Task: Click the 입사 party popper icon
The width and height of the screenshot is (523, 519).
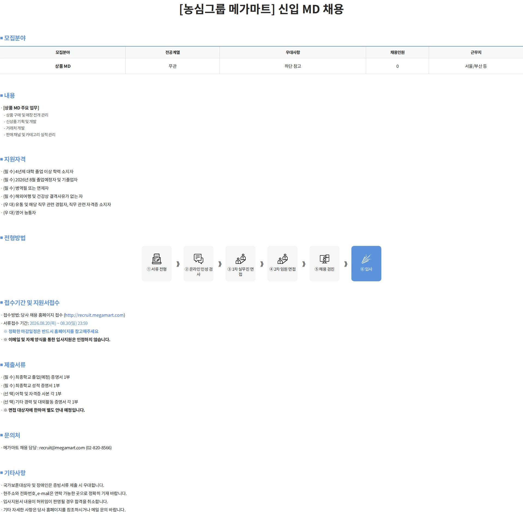Action: [366, 259]
